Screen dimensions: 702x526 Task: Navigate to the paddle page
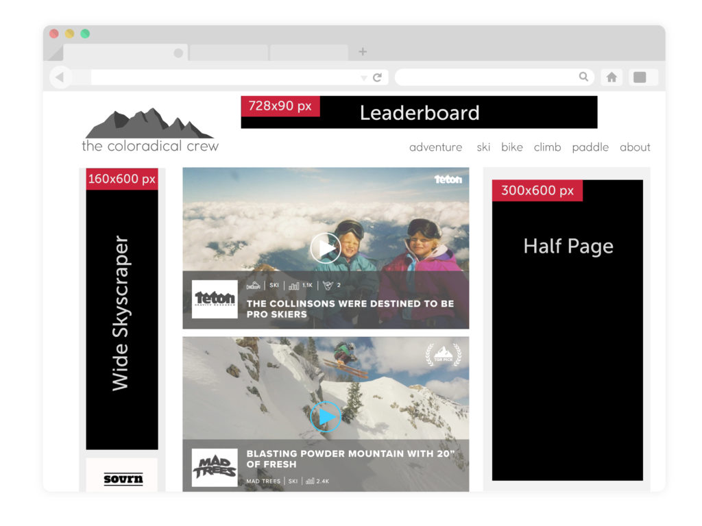pos(590,147)
